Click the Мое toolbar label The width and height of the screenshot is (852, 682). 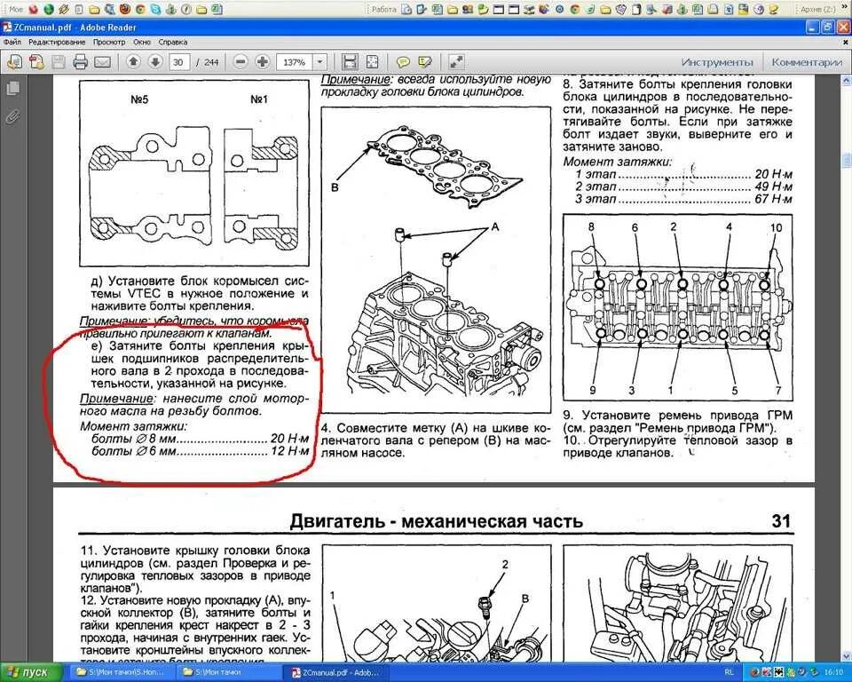tap(16, 9)
